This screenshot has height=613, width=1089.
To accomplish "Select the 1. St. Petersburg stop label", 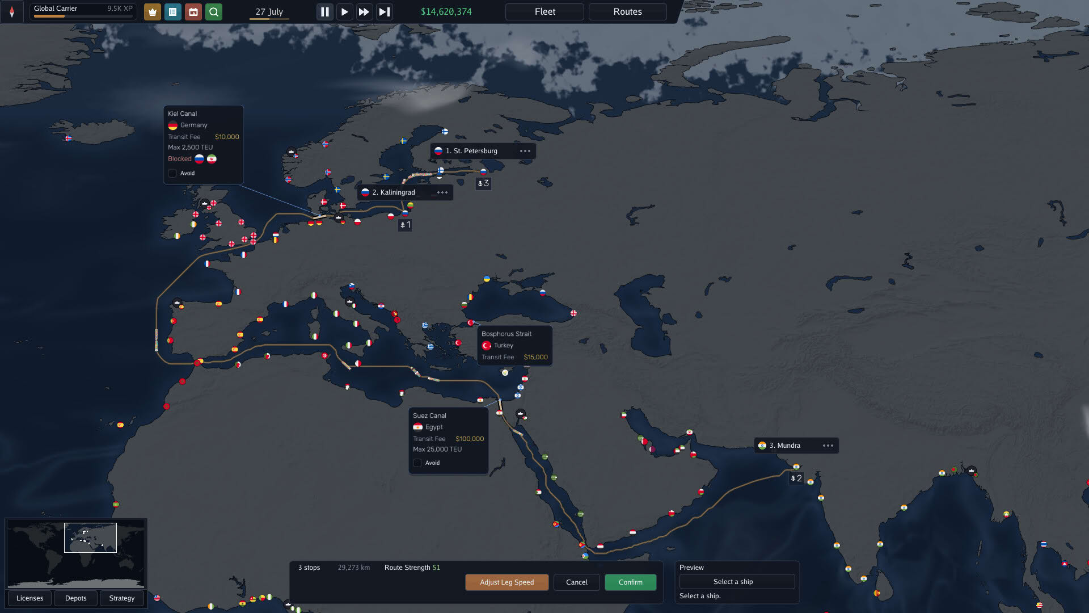I will tap(471, 151).
